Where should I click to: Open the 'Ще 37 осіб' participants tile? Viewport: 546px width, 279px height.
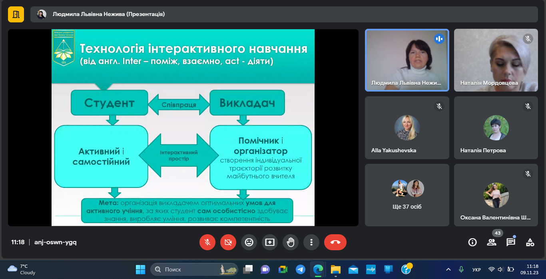pos(407,195)
